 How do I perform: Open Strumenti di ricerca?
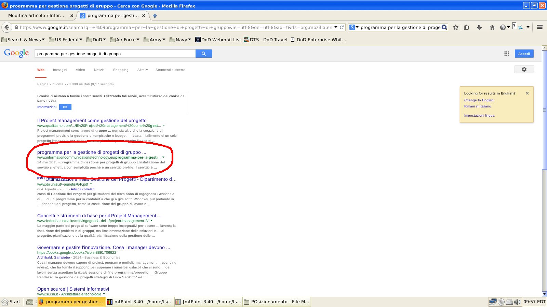point(171,70)
